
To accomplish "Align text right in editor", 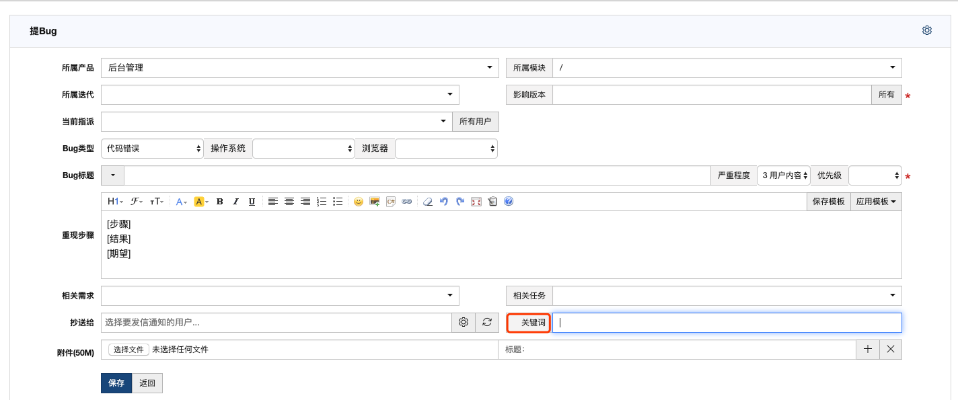I will (305, 202).
